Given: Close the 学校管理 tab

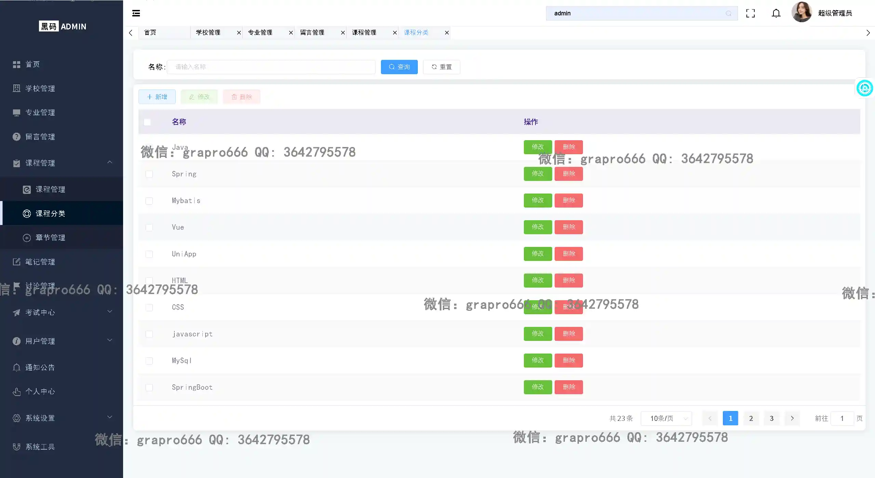Looking at the screenshot, I should [x=239, y=33].
